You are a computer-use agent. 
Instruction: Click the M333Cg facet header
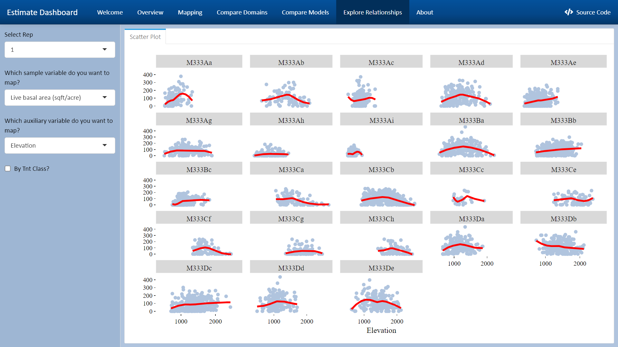[x=291, y=217]
